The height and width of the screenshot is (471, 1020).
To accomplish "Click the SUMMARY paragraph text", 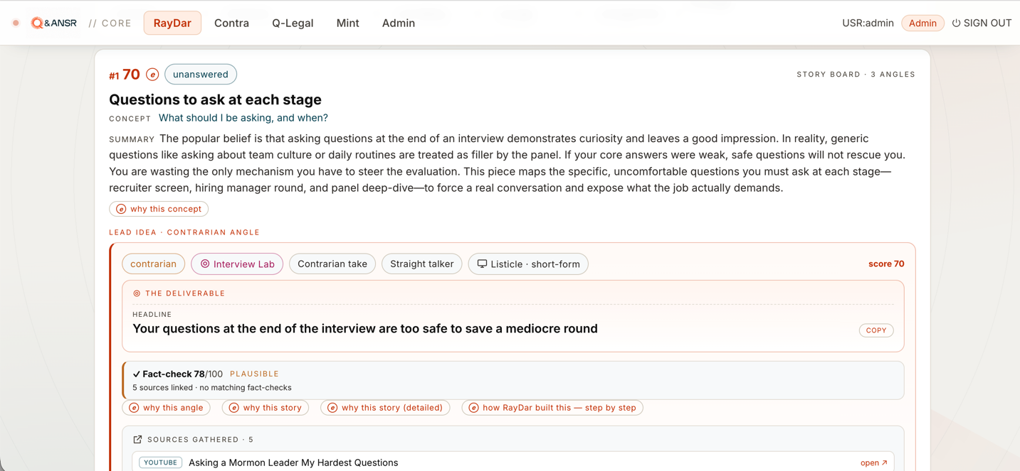I will click(507, 163).
